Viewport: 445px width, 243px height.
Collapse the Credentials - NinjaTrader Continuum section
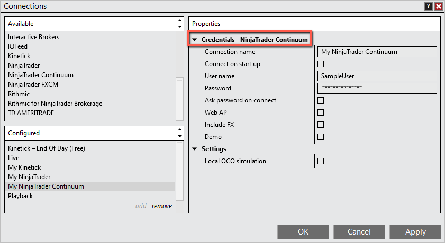point(194,40)
